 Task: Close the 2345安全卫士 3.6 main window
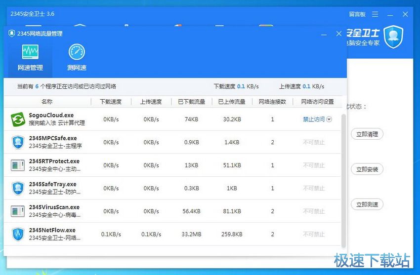[x=405, y=14]
